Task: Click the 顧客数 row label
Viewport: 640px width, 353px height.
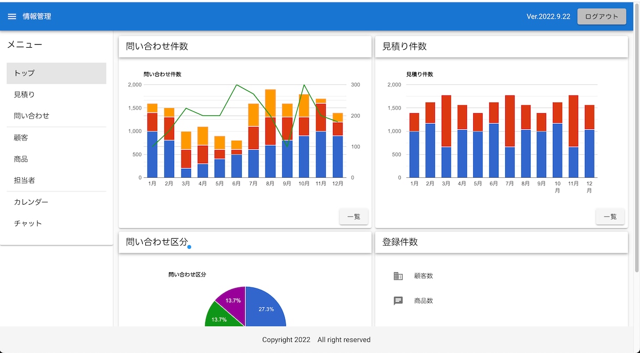Action: pyautogui.click(x=423, y=276)
